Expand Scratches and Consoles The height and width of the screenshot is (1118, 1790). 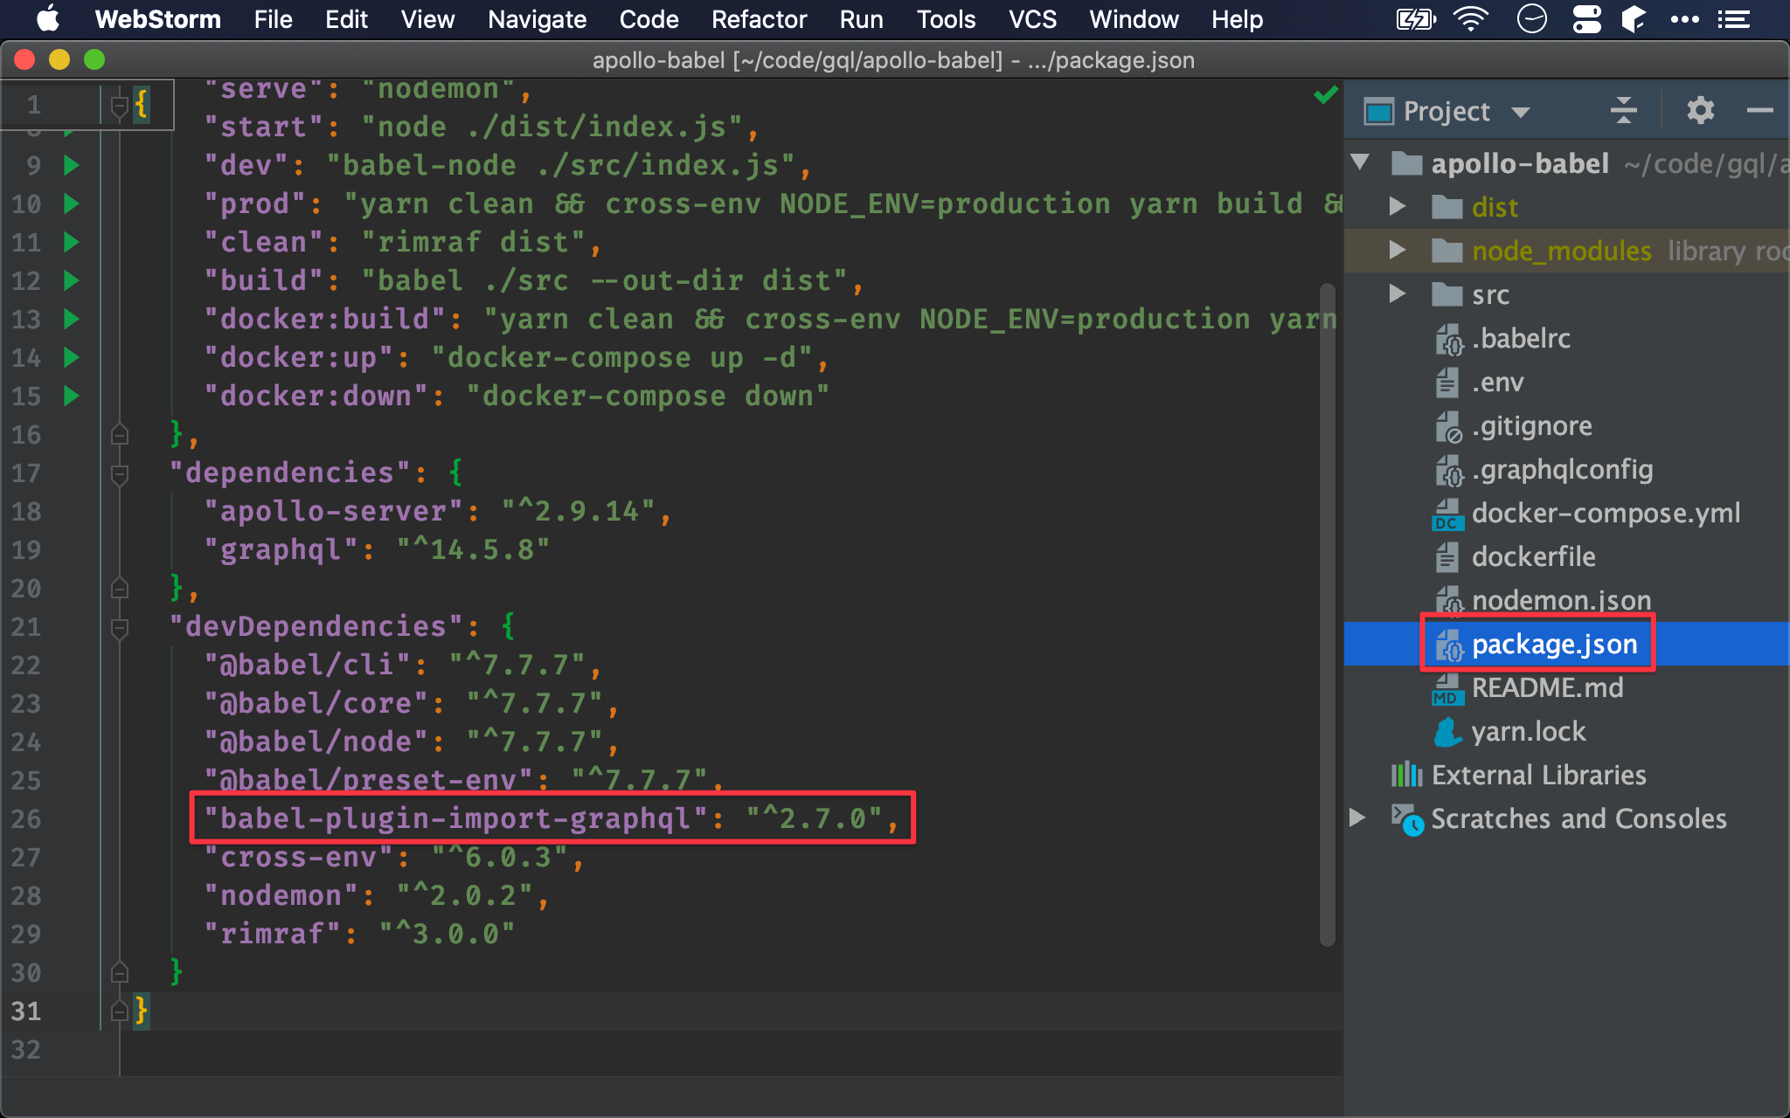[x=1357, y=818]
